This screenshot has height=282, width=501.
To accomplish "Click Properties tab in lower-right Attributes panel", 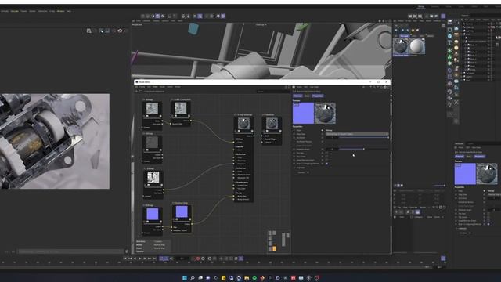I will pyautogui.click(x=479, y=157).
